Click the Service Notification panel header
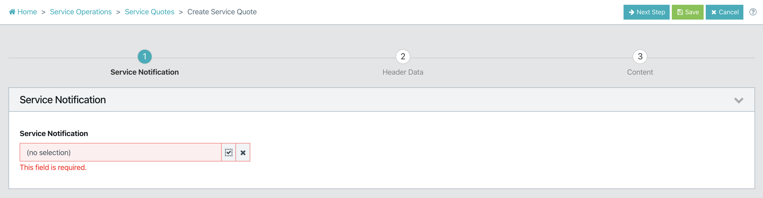Screen dimensions: 763x198 [381, 100]
